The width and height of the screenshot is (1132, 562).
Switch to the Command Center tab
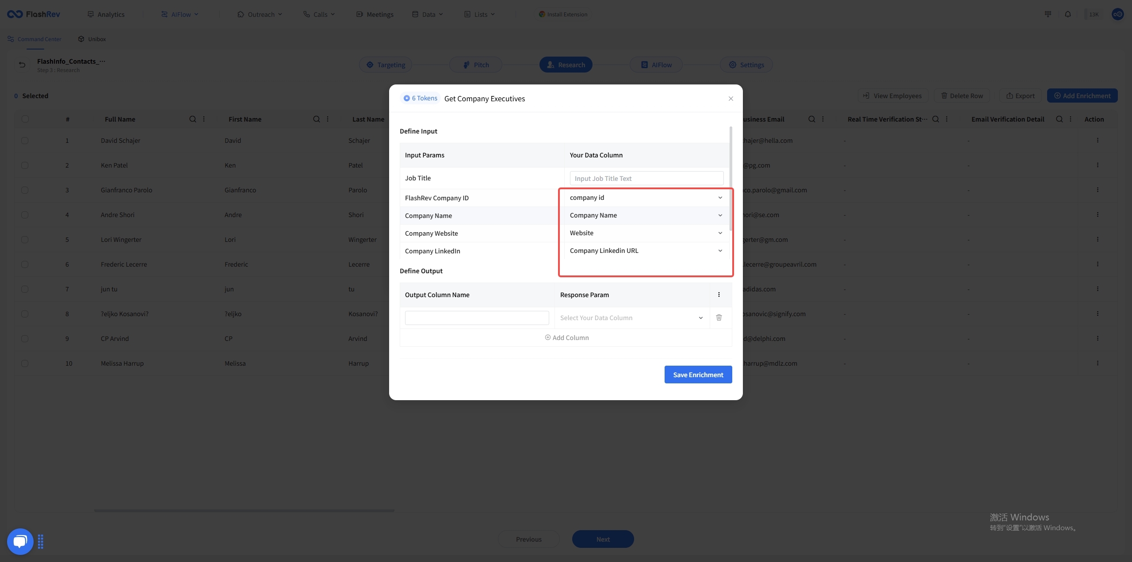click(34, 39)
